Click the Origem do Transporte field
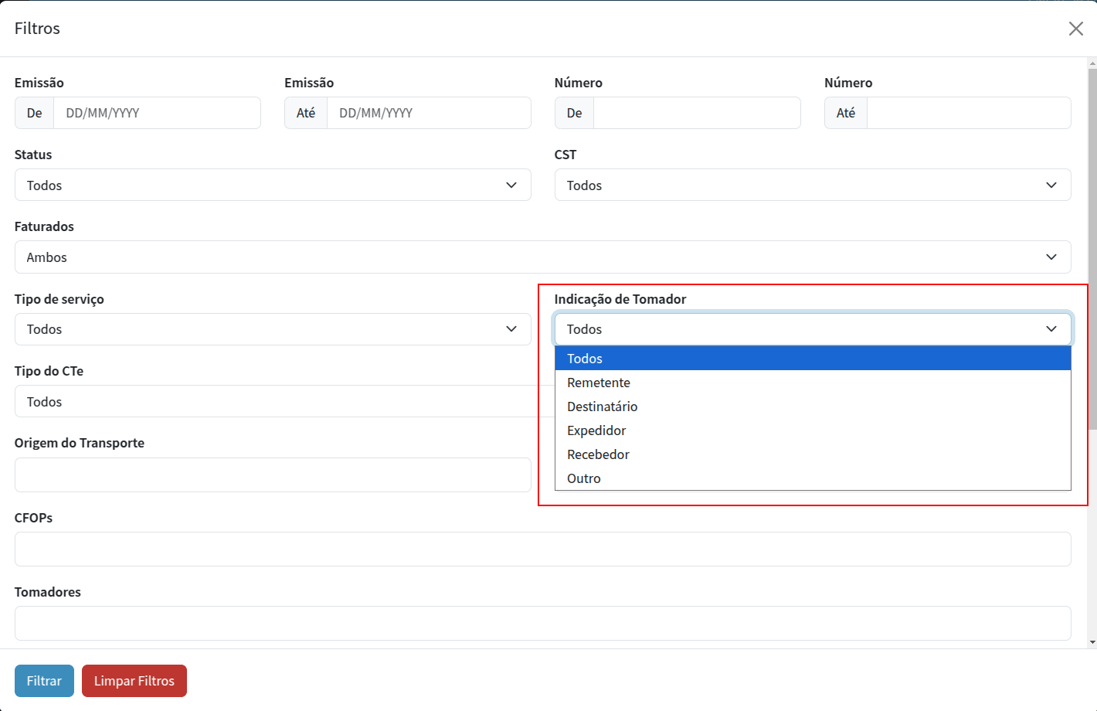 click(272, 475)
